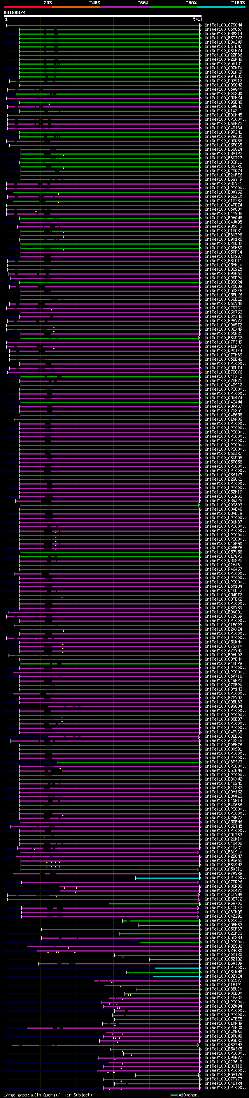Select the UniRef100_Q4DTR4 label
Screen dimensions: 249x1098
[223, 1084]
